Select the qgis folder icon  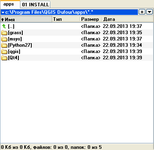click(x=4, y=51)
